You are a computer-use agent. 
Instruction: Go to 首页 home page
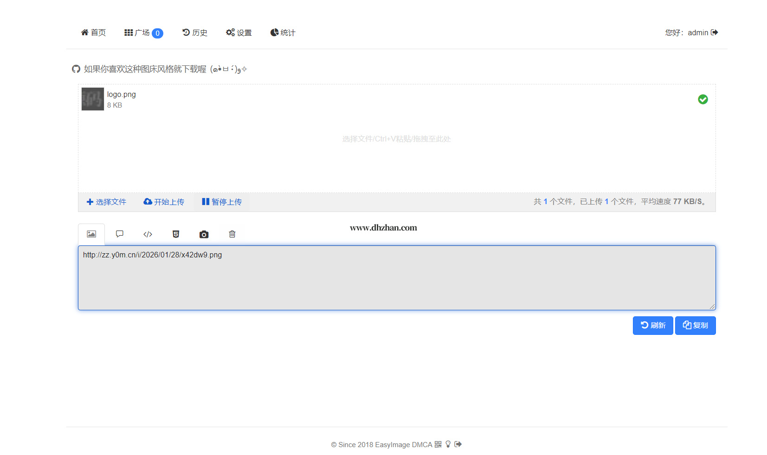coord(93,32)
